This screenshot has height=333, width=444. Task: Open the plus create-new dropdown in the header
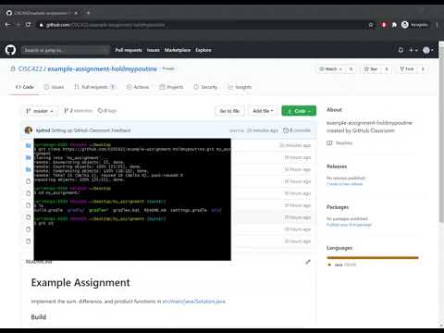coord(413,50)
